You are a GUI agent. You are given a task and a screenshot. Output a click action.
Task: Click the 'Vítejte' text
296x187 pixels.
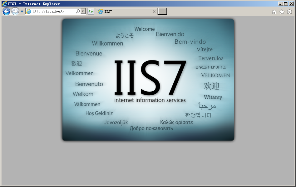point(205,49)
